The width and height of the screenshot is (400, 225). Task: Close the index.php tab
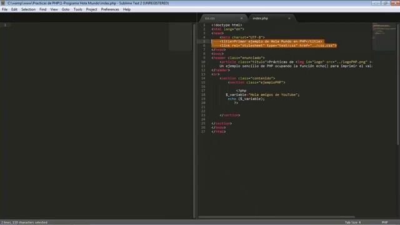point(289,18)
